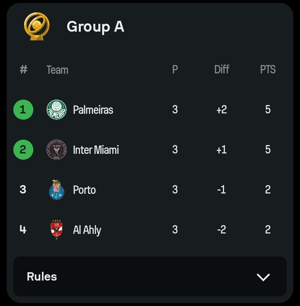Open the Inter Miami club crest
The image size is (300, 306).
pos(57,150)
